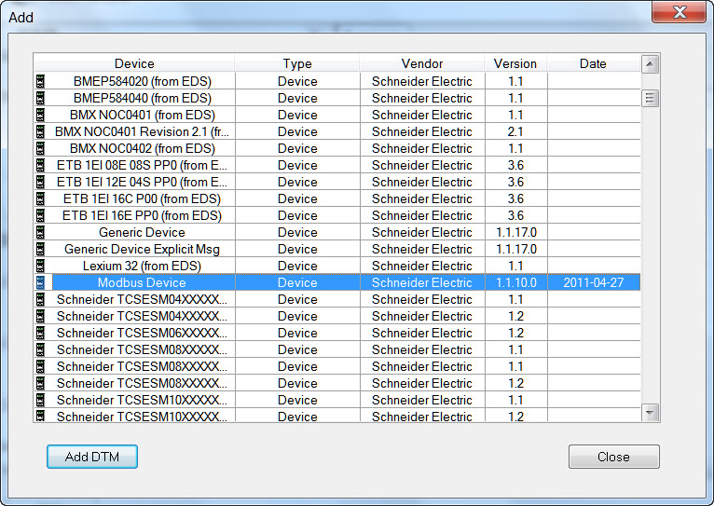Select the Lexium 32 (from EDS) name

[142, 267]
